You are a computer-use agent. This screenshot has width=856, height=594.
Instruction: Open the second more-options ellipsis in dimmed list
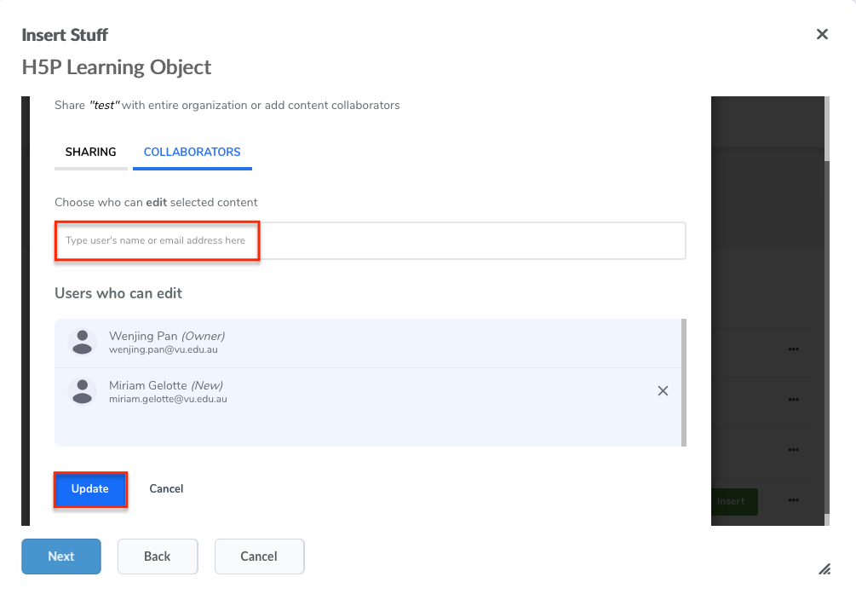[793, 400]
